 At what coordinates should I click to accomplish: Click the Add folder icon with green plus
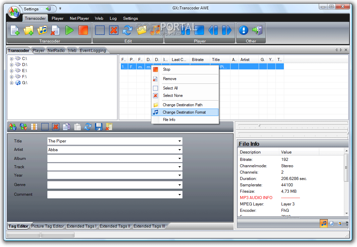point(29,30)
